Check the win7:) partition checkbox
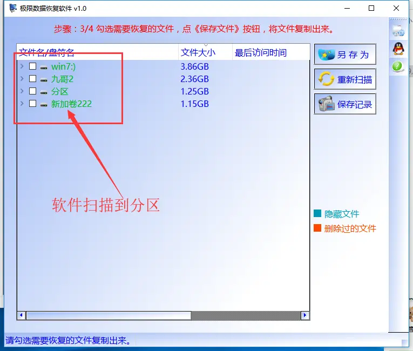The height and width of the screenshot is (351, 413). [32, 66]
